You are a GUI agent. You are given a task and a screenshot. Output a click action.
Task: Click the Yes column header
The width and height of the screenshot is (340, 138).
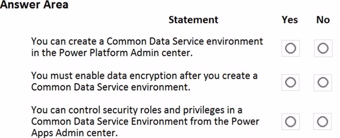coord(290,20)
